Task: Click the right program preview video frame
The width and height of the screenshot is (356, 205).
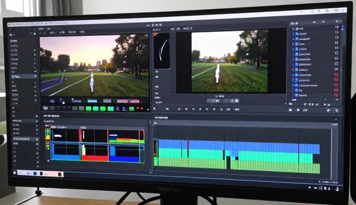Action: coord(229,61)
